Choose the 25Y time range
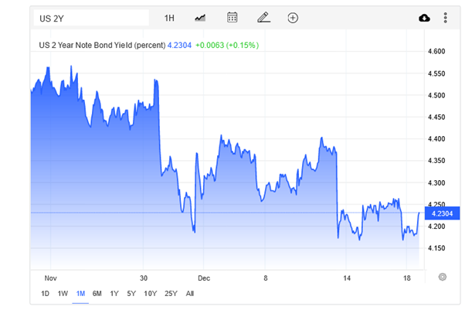The image size is (465, 310). (x=170, y=294)
